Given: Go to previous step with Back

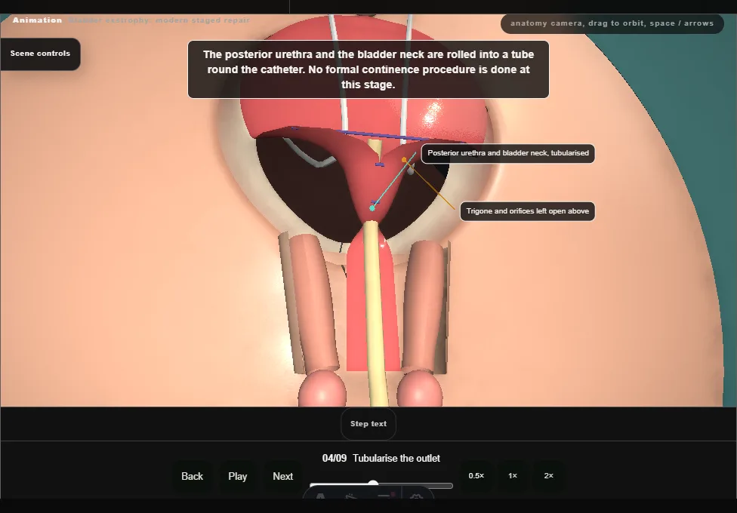Looking at the screenshot, I should point(193,476).
